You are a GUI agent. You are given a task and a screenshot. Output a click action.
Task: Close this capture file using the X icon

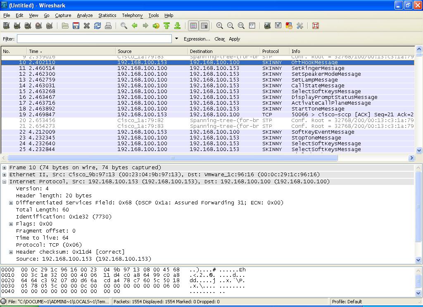pos(87,26)
